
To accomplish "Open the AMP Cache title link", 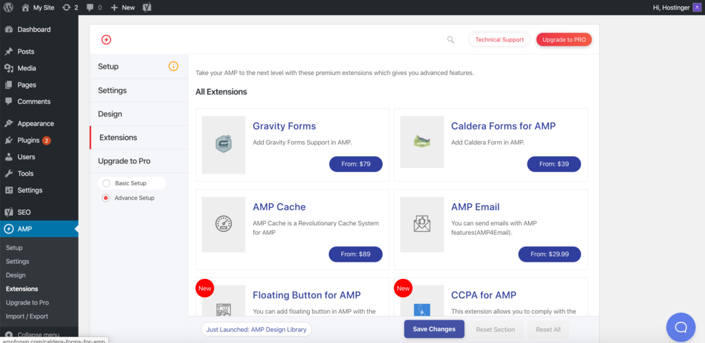I will click(280, 207).
